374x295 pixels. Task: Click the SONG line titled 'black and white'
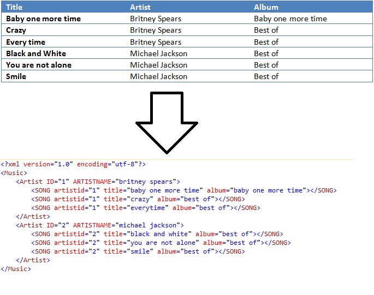pyautogui.click(x=157, y=234)
